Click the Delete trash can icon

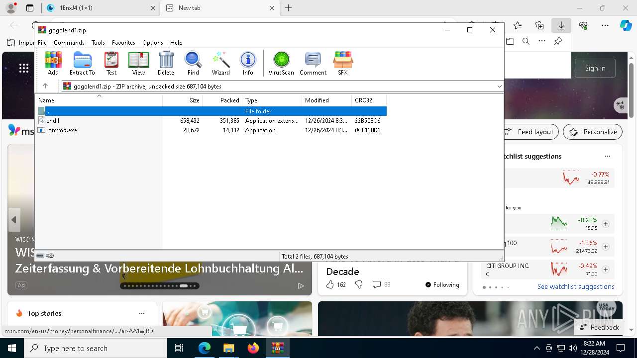click(x=166, y=63)
